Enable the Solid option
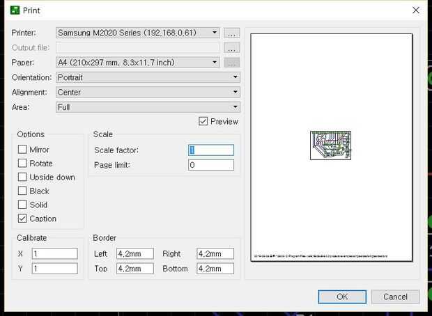This screenshot has height=316, width=432. coord(22,205)
